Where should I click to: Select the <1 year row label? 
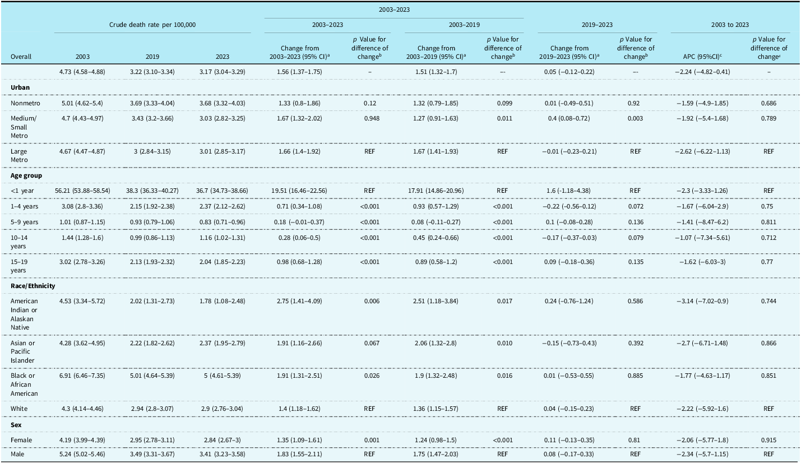[22, 191]
